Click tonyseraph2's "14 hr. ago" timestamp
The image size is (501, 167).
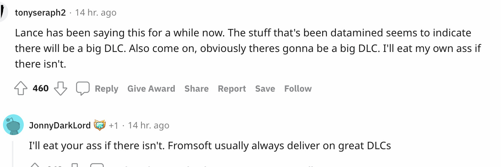(x=96, y=13)
